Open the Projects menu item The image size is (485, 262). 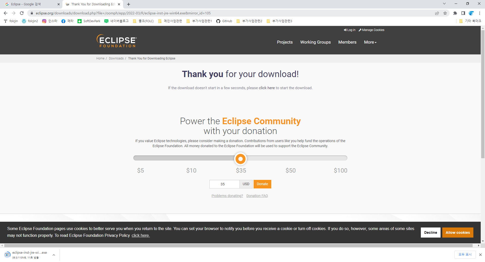click(285, 42)
